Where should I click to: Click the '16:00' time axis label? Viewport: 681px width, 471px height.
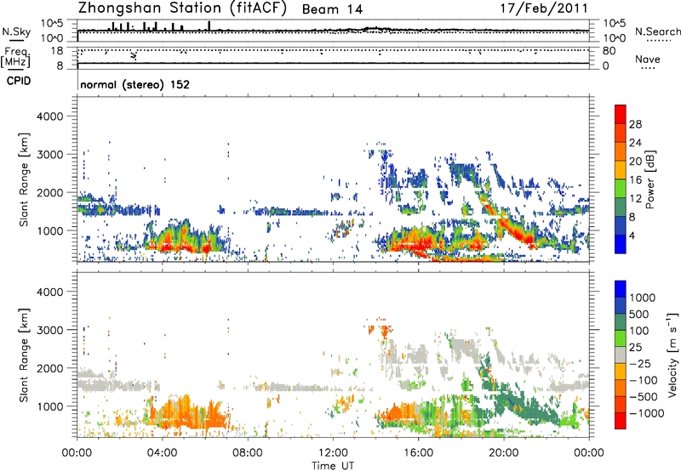click(418, 453)
